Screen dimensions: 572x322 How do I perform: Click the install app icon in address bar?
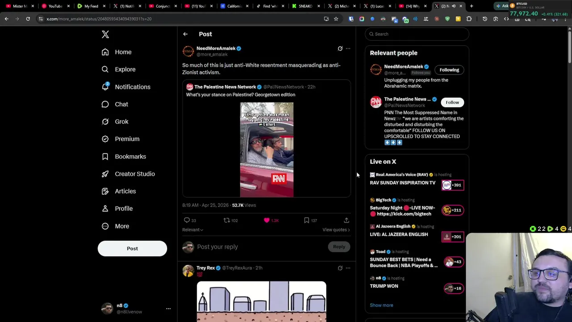pyautogui.click(x=326, y=19)
